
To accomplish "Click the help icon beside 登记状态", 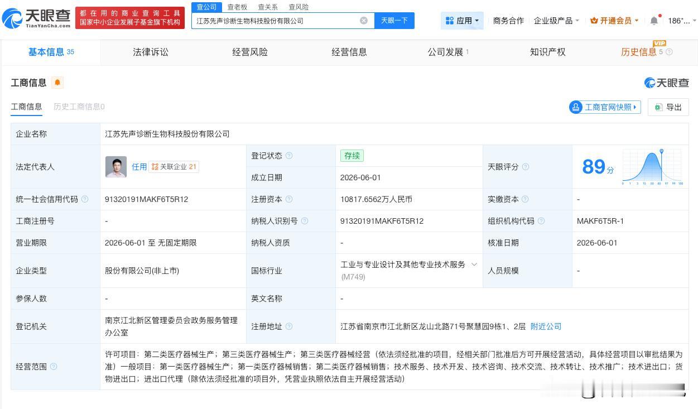I will tap(289, 156).
